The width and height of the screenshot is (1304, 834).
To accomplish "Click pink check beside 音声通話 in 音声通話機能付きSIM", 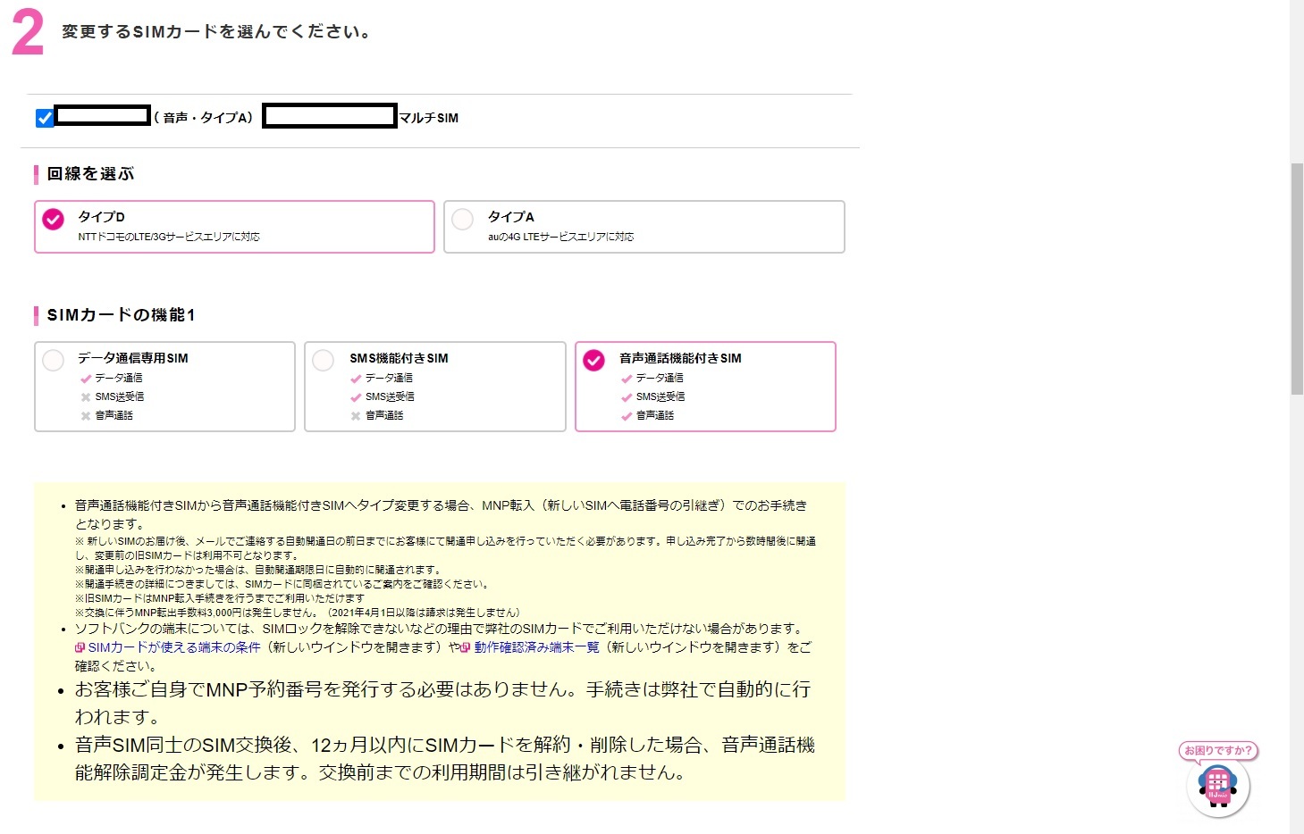I will coord(627,416).
